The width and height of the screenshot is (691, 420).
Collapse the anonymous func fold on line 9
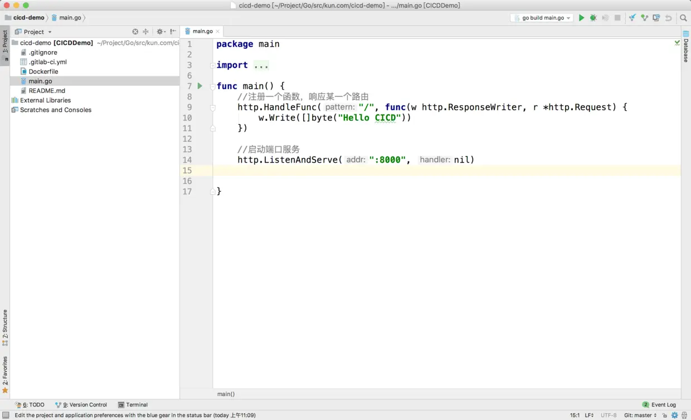[x=212, y=107]
